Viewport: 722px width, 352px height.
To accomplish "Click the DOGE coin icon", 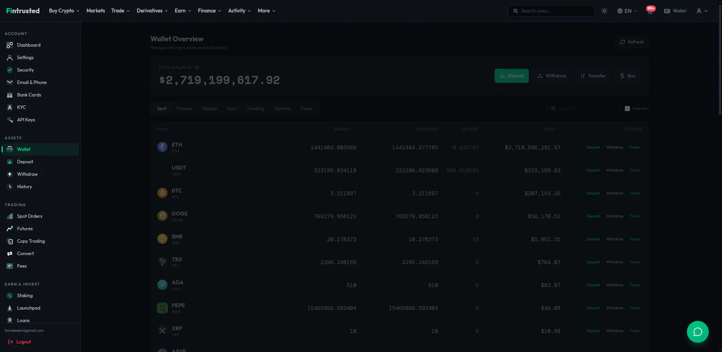I will click(162, 216).
